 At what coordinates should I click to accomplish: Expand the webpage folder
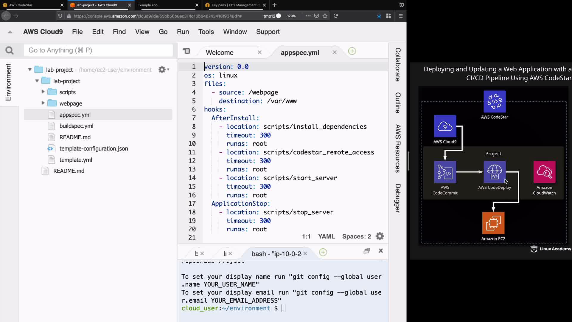43,103
